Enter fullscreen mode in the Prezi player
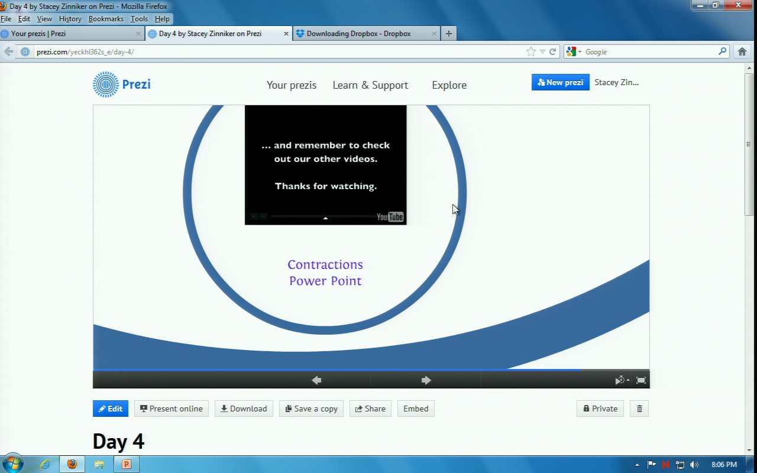 (x=640, y=380)
